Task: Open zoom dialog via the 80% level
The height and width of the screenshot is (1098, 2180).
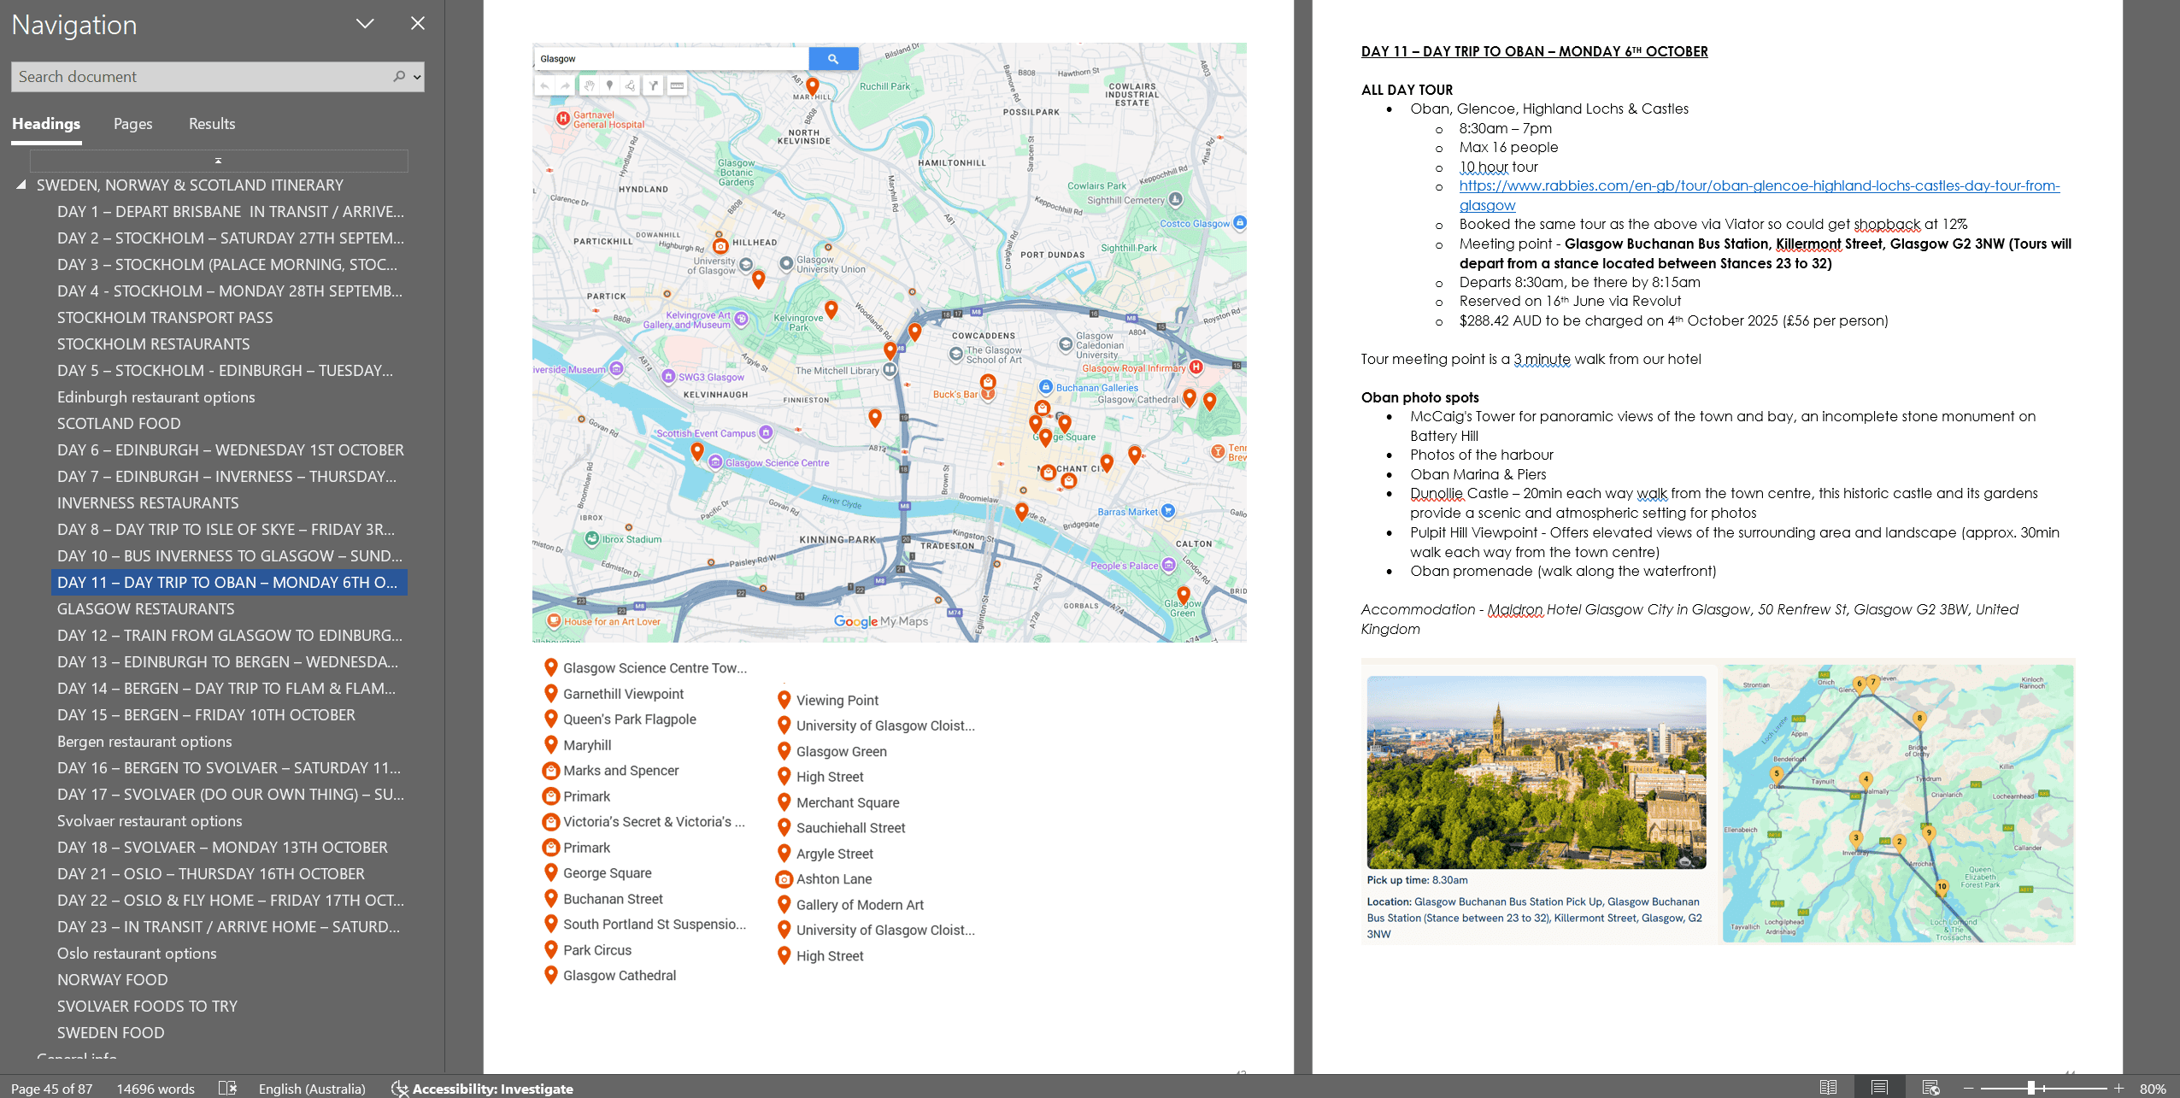Action: [2153, 1089]
